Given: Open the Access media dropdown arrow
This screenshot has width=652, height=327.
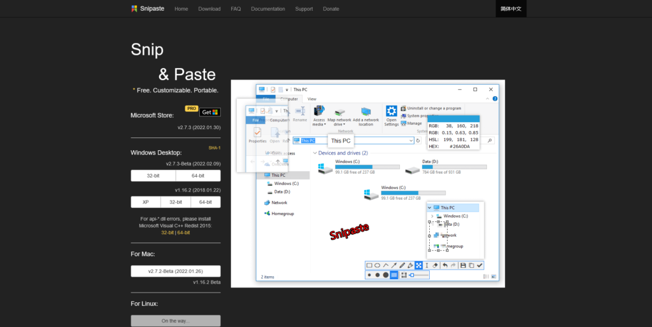Looking at the screenshot, I should [325, 125].
